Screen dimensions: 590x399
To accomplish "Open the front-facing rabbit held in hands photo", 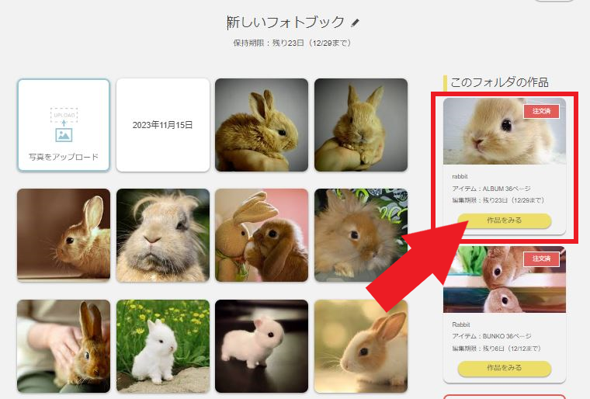I will (x=361, y=125).
